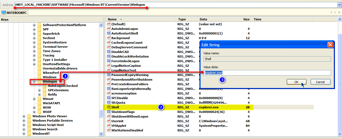Click the NOTEBOOKPC computer icon in tab
The width and height of the screenshot is (342, 139).
(4, 12)
